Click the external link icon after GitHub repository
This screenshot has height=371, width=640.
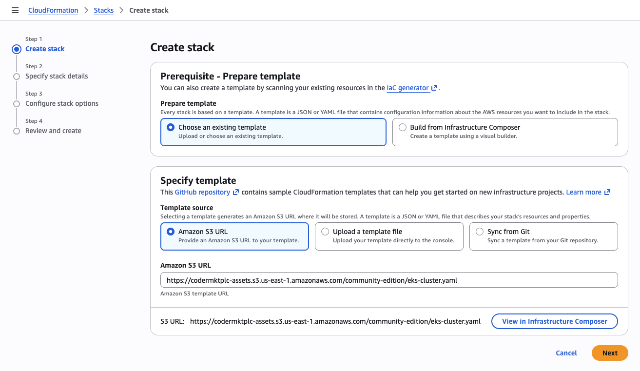pos(235,192)
